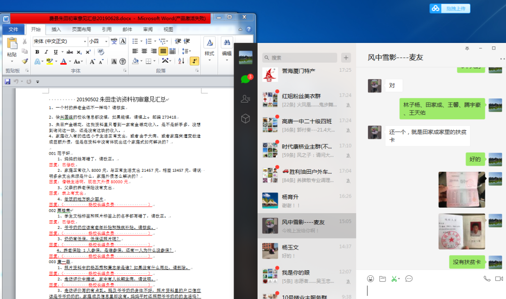Expand the numbering list dropdown arrow
This screenshot has height=299, width=506.
click(x=155, y=41)
